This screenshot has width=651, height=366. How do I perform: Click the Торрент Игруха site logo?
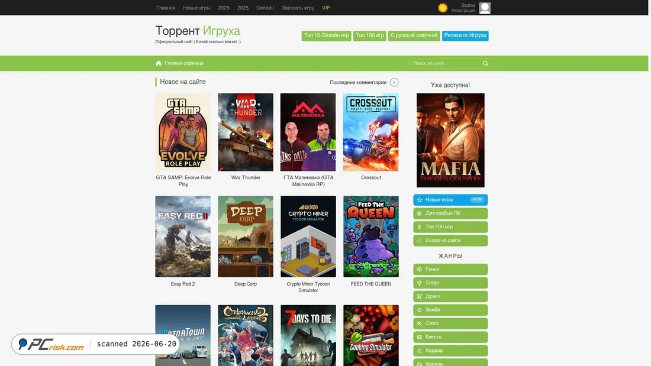click(198, 31)
